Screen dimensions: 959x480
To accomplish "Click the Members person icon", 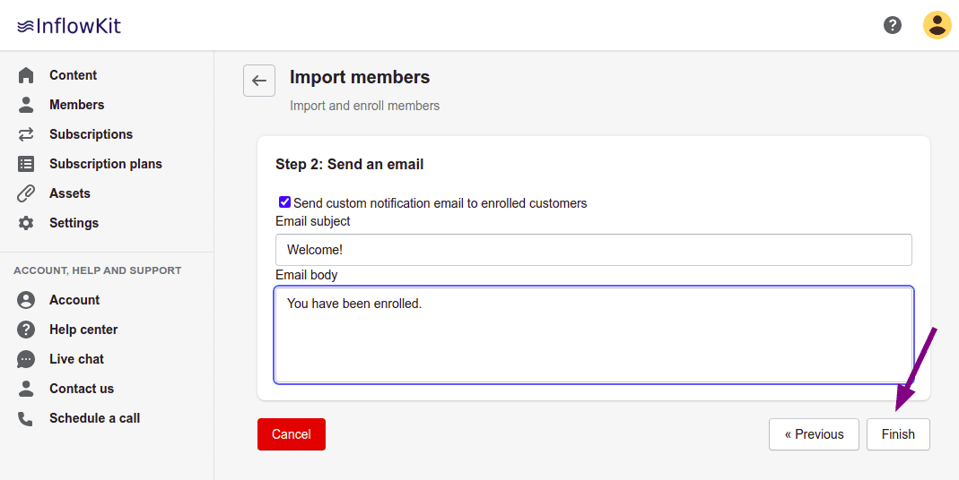I will 26,105.
